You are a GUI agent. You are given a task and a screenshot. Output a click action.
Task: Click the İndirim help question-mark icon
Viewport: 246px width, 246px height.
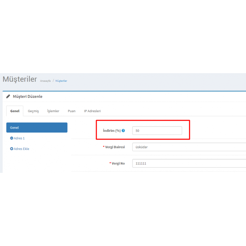[x=123, y=131]
